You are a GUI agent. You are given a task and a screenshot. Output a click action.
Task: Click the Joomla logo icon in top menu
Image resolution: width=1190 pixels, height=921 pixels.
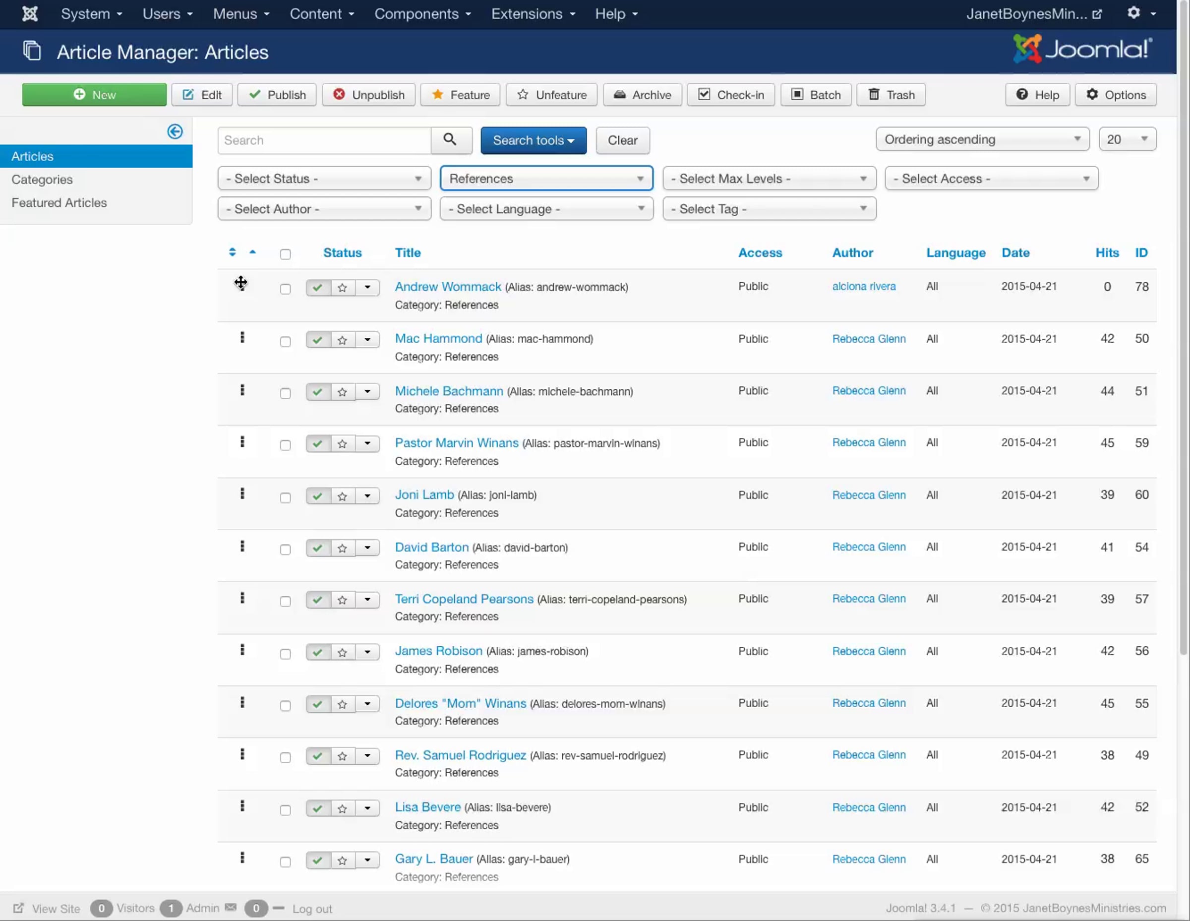30,13
